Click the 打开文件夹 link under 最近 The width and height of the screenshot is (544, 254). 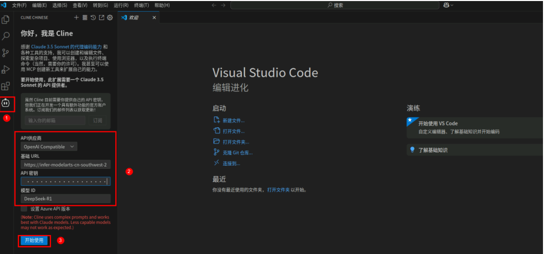tap(278, 190)
